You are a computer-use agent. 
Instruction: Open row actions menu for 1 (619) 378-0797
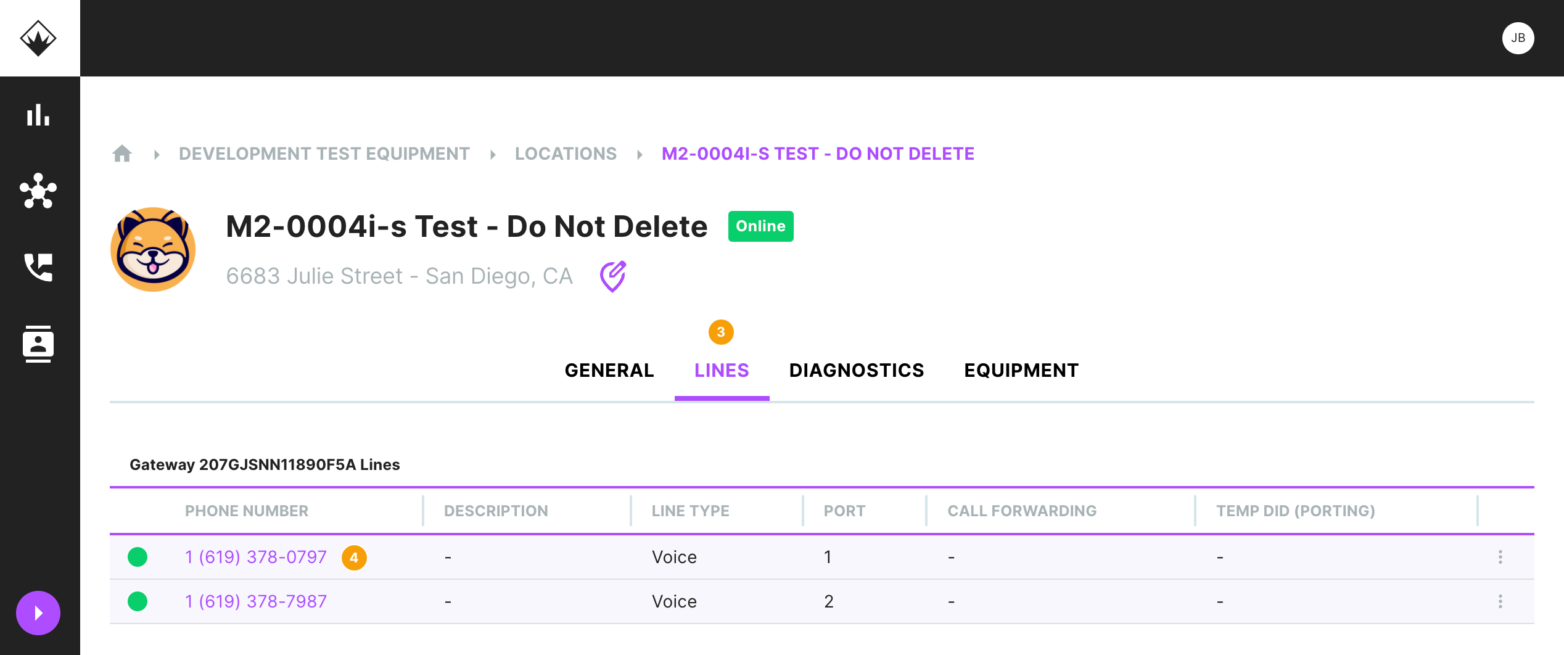(1501, 556)
